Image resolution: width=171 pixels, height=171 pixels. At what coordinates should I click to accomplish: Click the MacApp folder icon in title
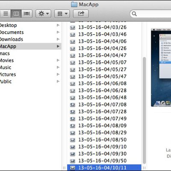click(74, 5)
